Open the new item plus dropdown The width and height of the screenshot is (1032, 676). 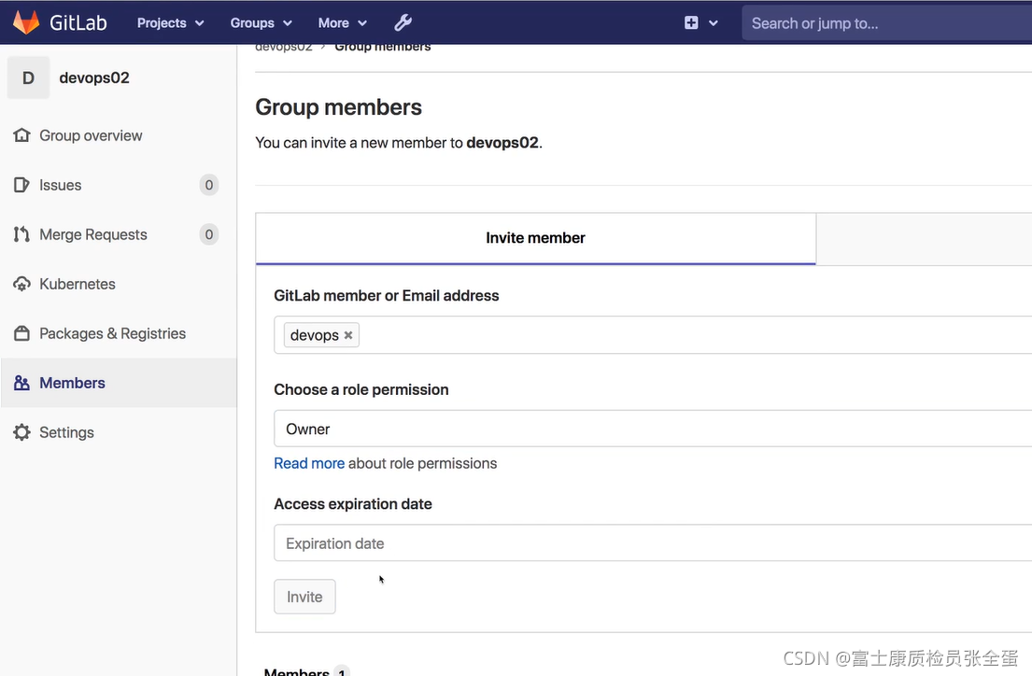[x=700, y=22]
